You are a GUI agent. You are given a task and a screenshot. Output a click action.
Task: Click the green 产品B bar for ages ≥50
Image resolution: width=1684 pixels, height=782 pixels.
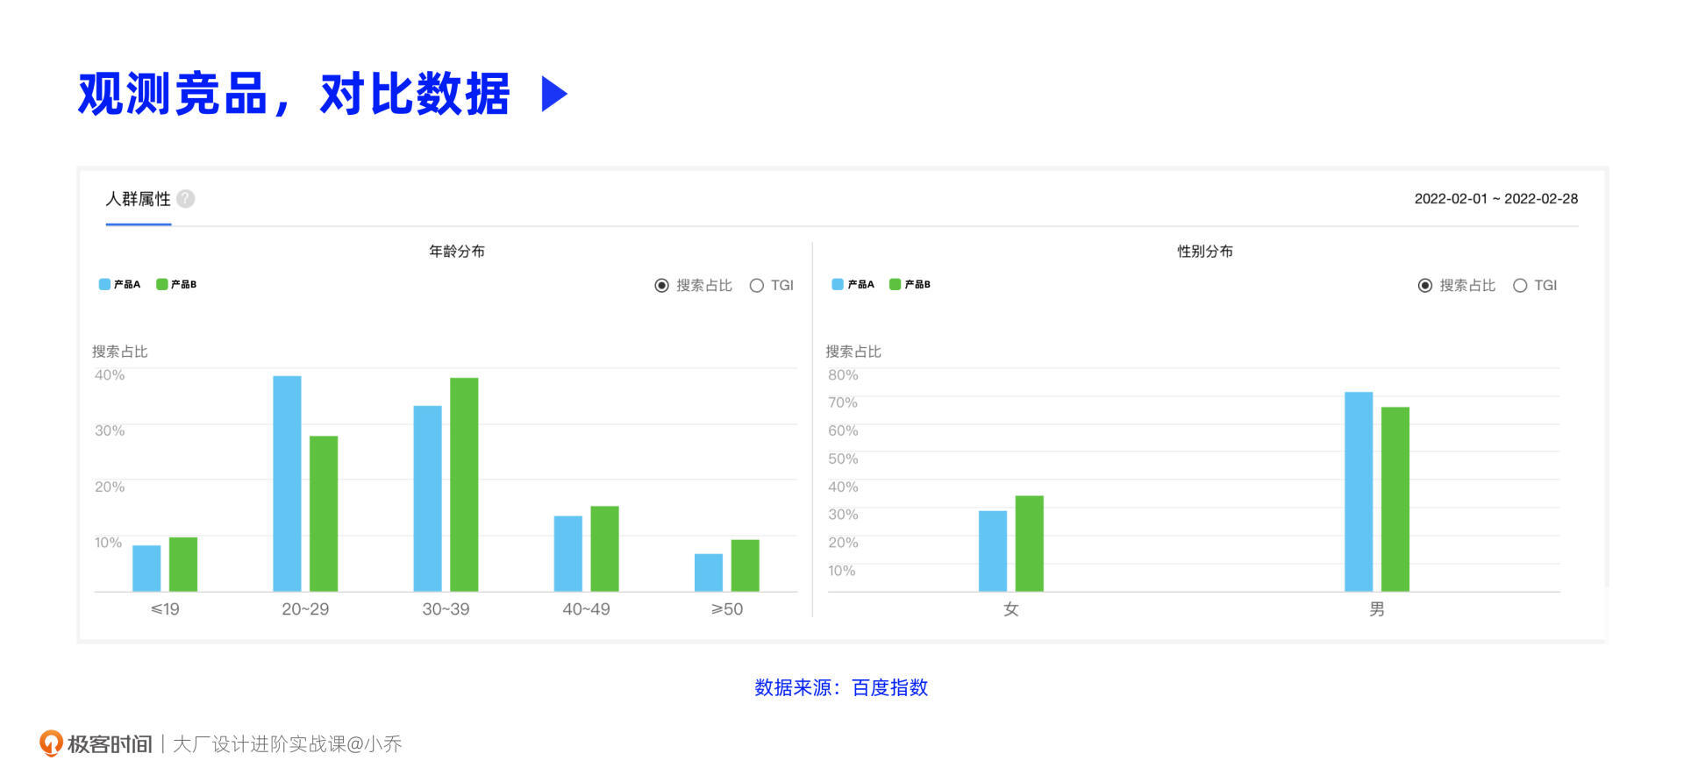pos(745,565)
